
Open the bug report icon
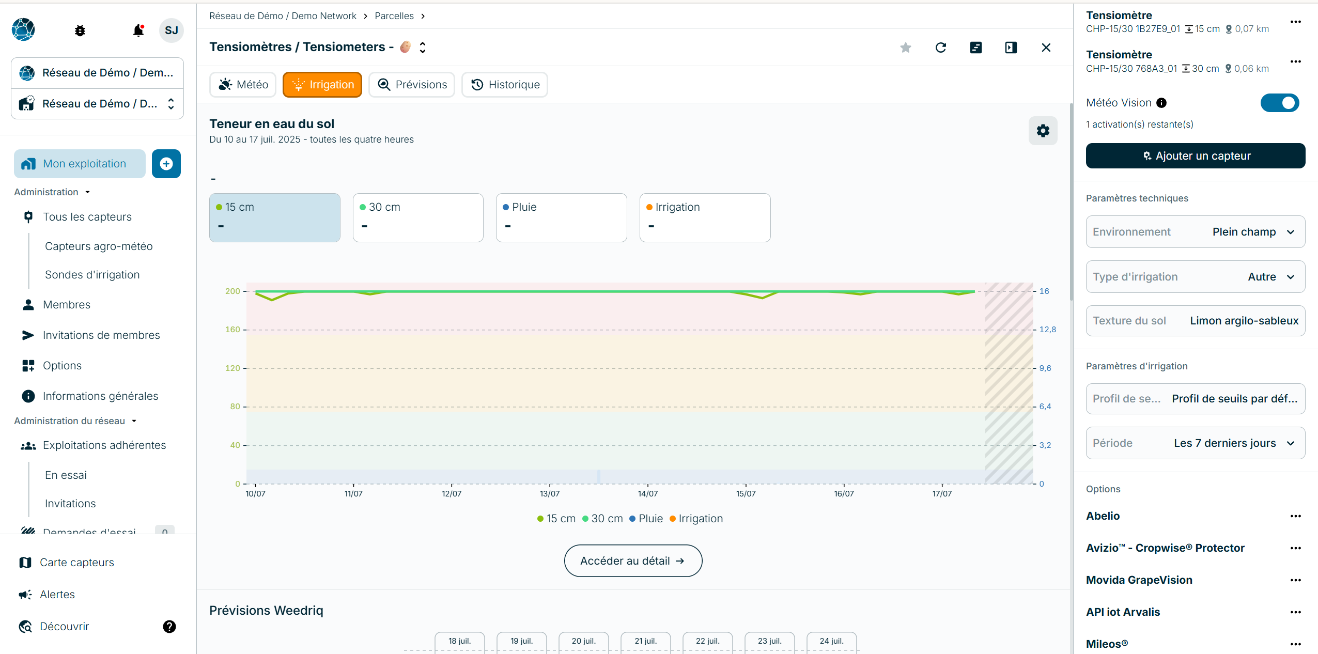80,30
